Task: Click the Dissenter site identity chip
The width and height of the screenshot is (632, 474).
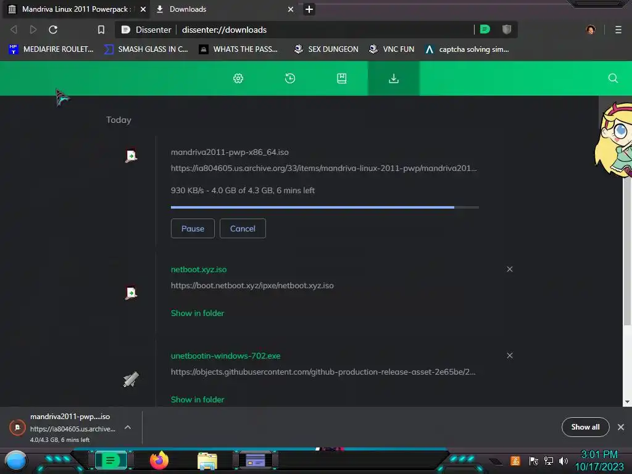Action: click(146, 30)
